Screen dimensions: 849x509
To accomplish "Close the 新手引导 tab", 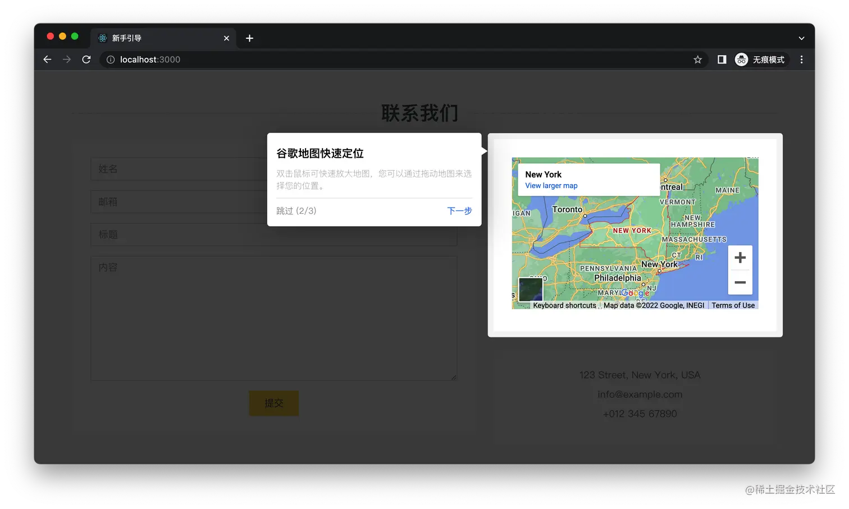I will [226, 38].
